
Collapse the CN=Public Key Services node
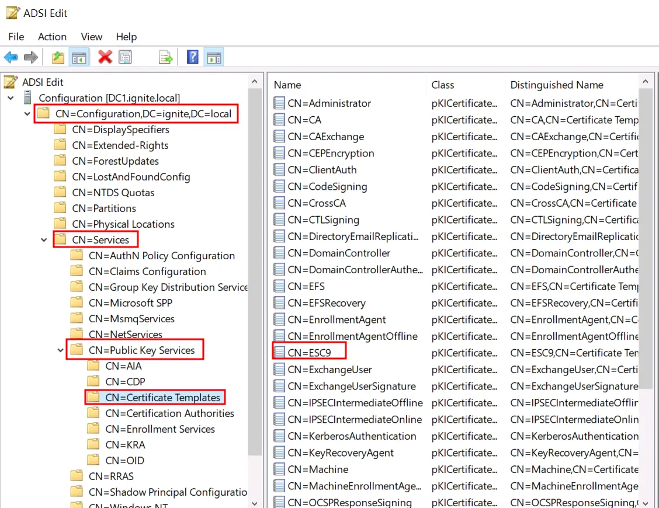point(61,350)
